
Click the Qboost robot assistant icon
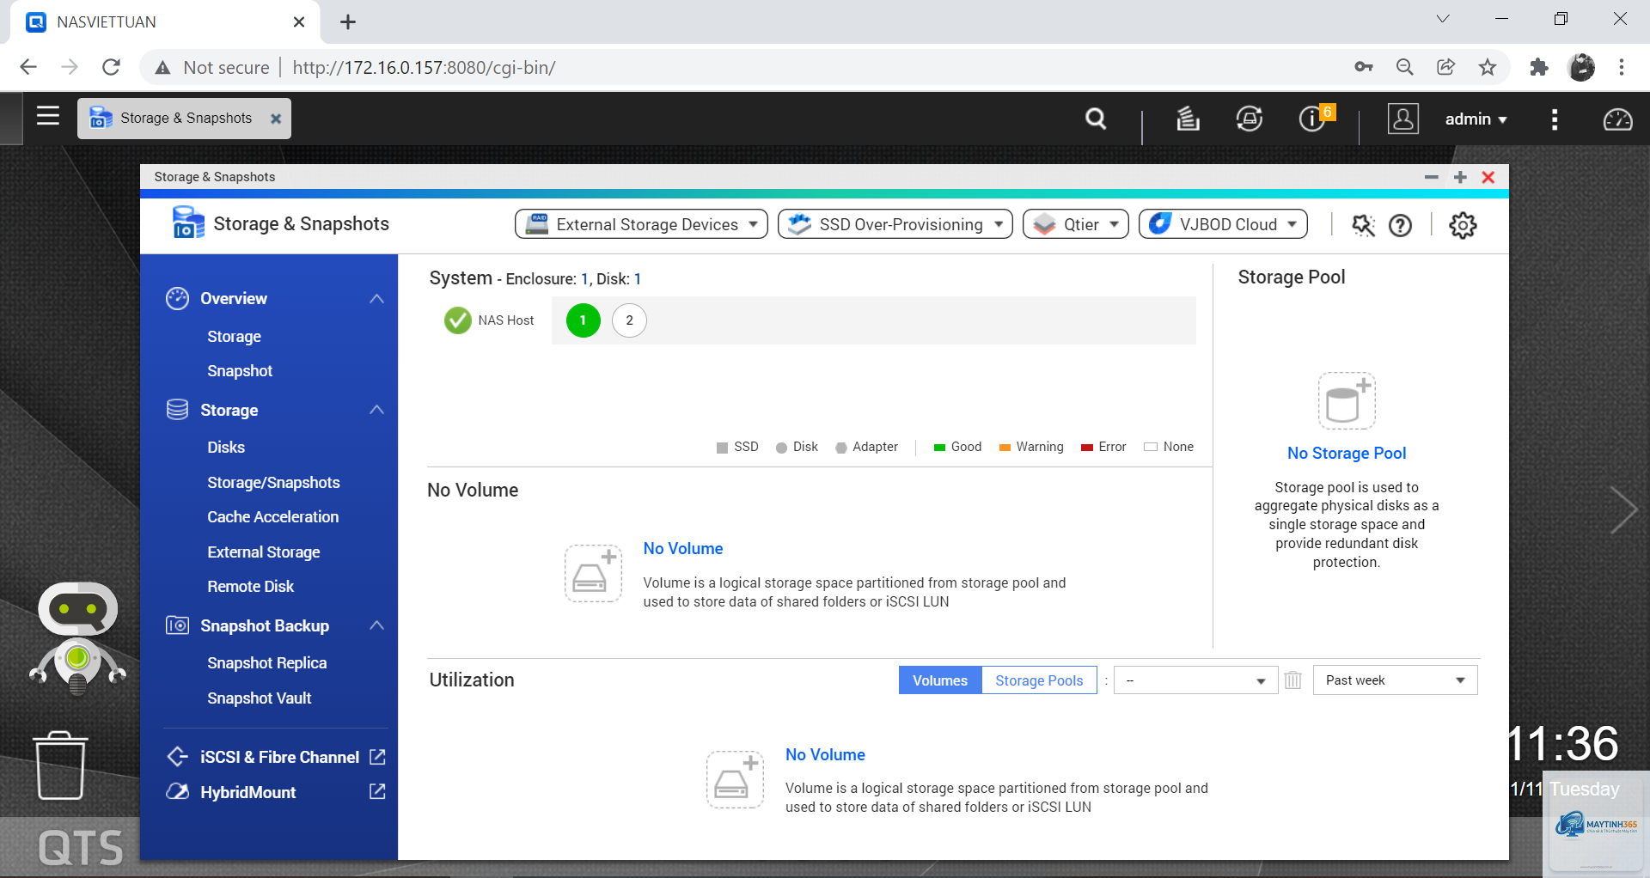[x=77, y=637]
